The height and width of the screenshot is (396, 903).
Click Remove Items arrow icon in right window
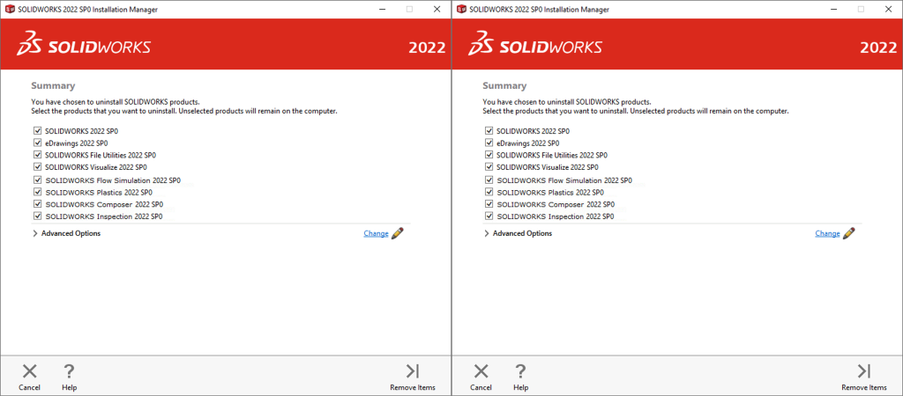pyautogui.click(x=863, y=371)
